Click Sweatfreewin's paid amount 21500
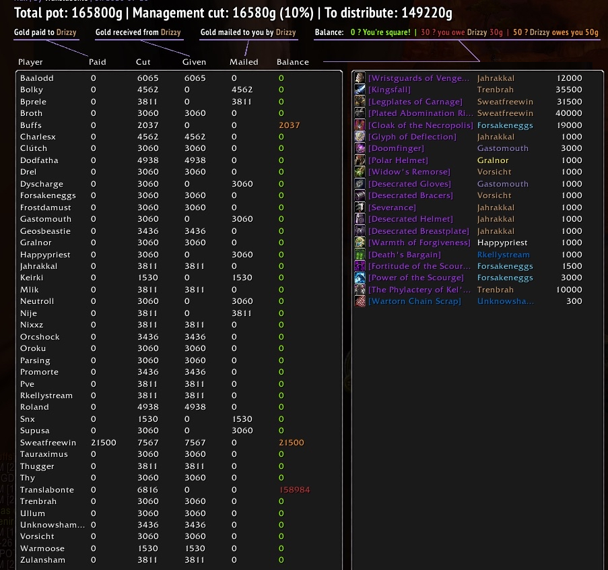The width and height of the screenshot is (608, 570). tap(104, 443)
